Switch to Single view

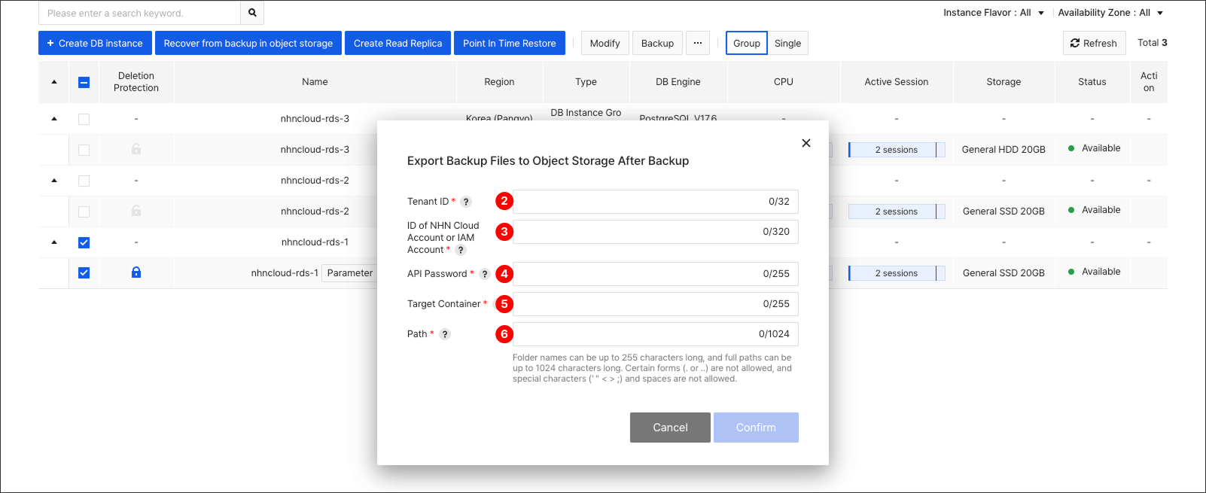point(788,43)
